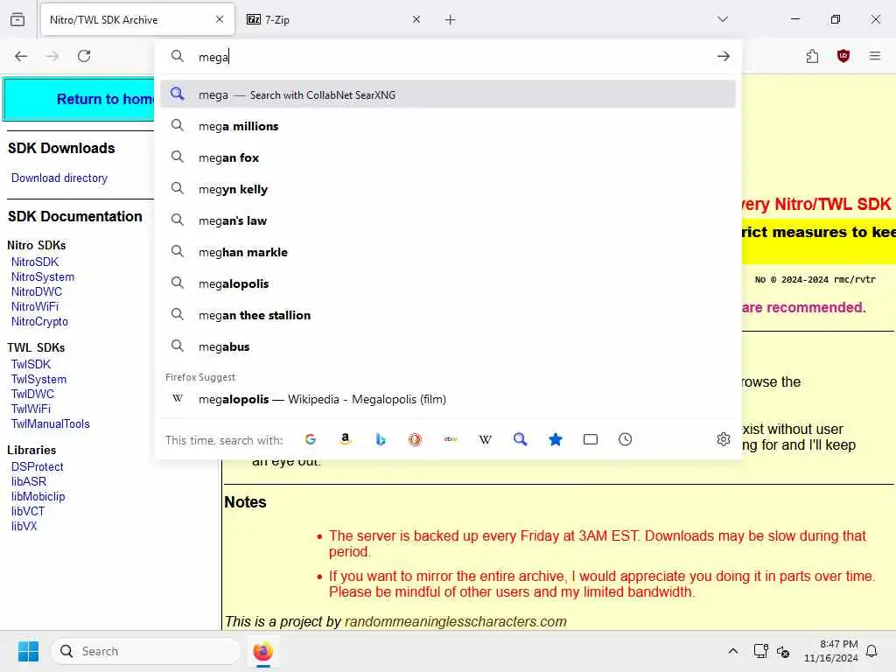Screen dimensions: 896x672
Task: Search with Bing icon this time
Action: point(381,439)
